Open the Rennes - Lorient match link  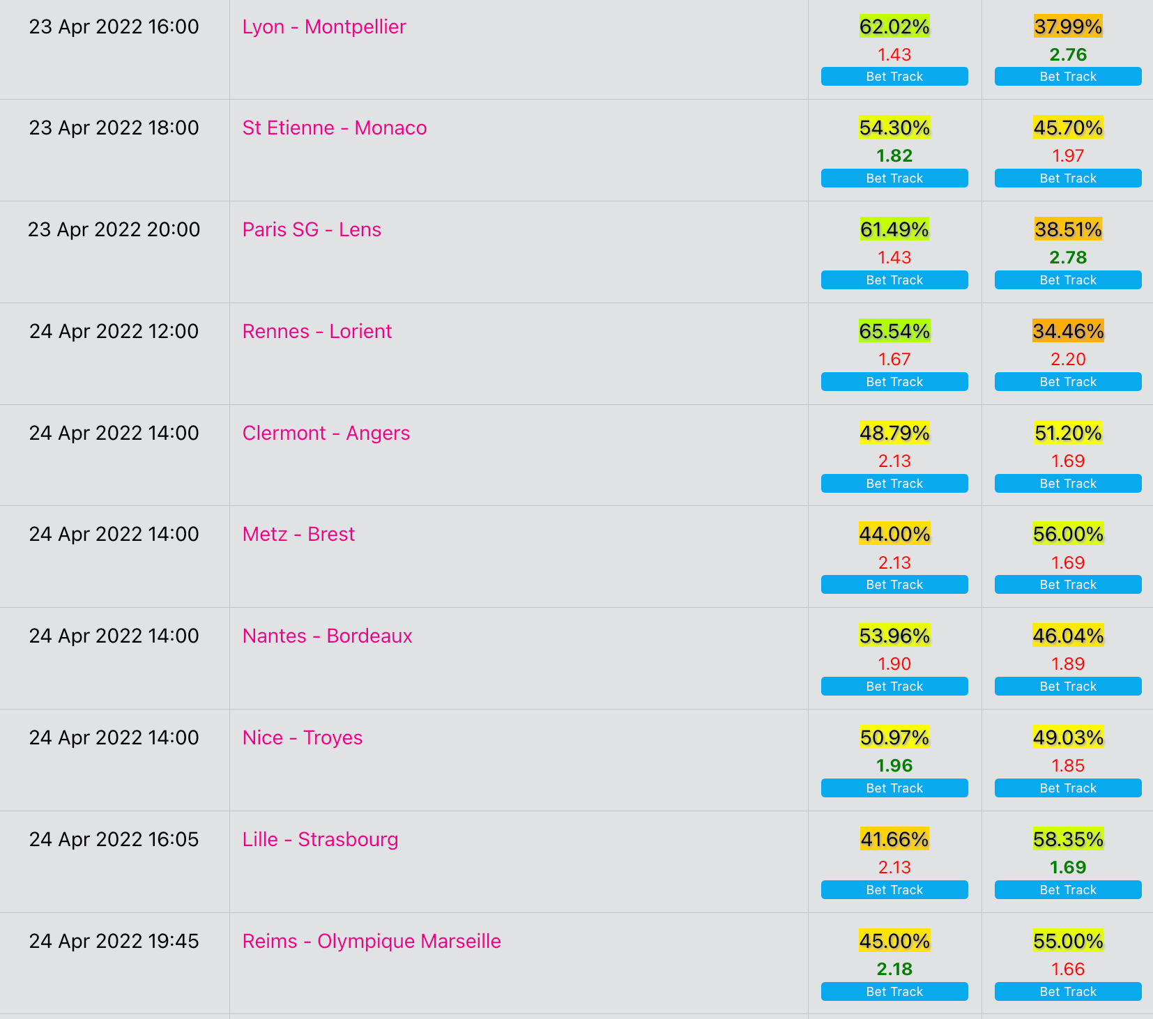[x=317, y=331]
